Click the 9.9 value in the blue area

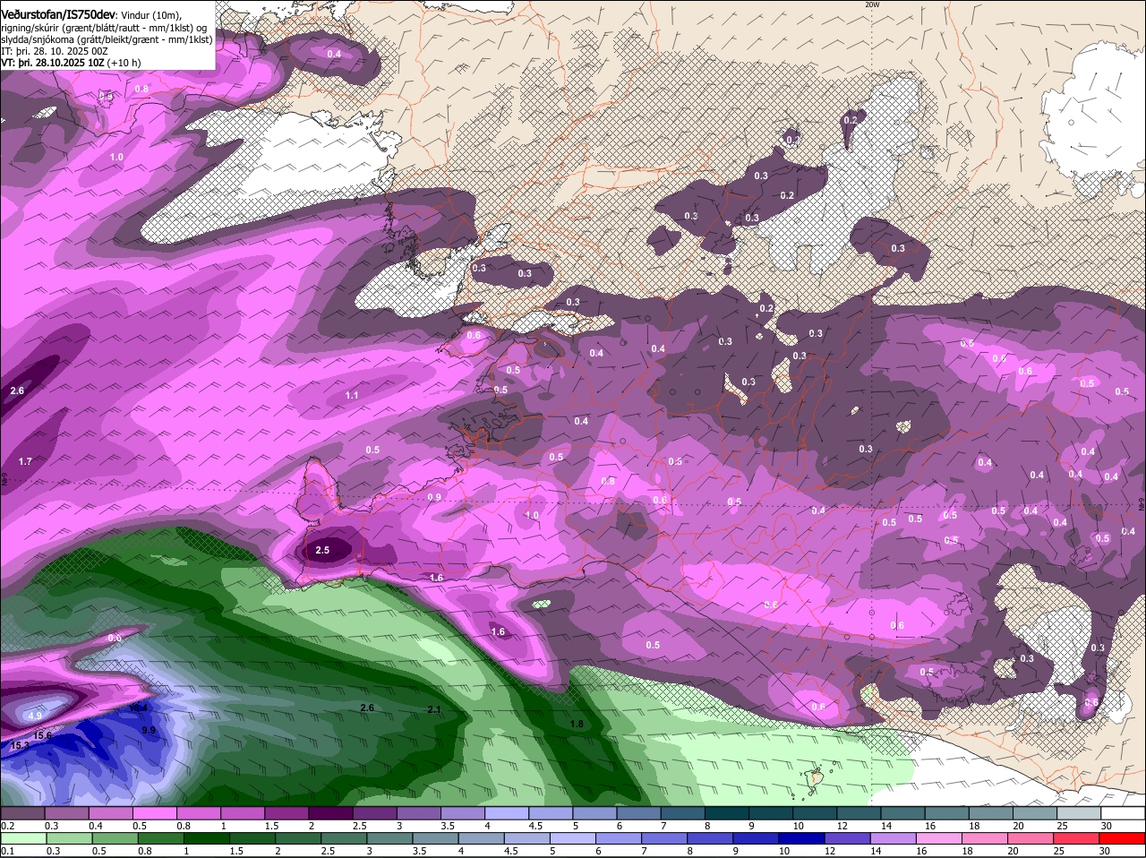149,730
